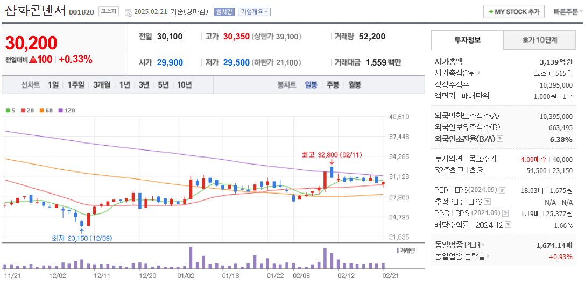Select the 10년 line chart
Viewport: 585px width, 286px height.
[184, 85]
